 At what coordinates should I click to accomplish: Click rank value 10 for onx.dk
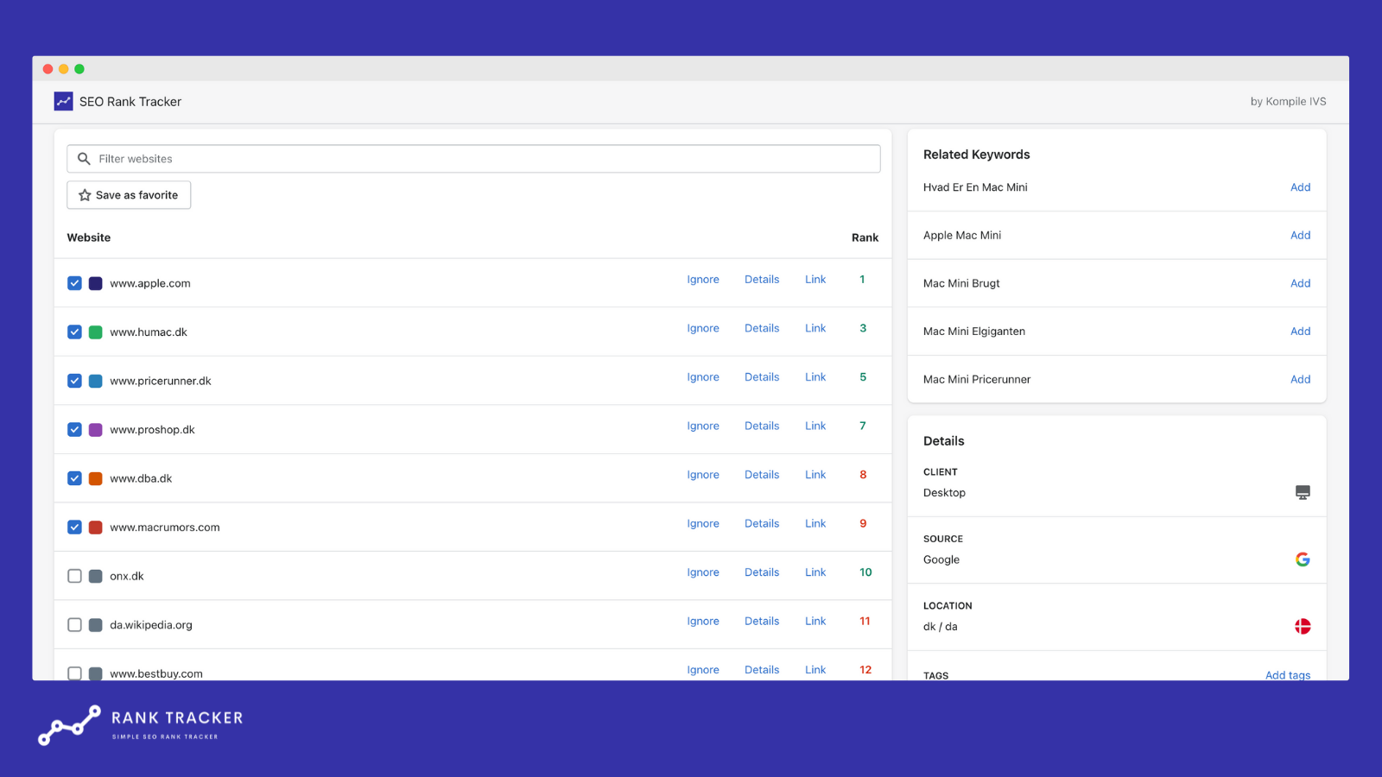pos(865,572)
